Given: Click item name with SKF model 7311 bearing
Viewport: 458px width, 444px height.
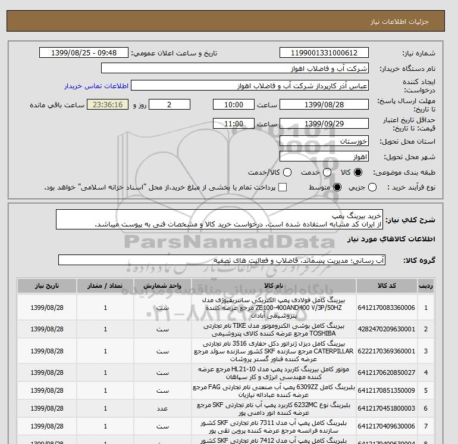Looking at the screenshot, I should click(274, 427).
